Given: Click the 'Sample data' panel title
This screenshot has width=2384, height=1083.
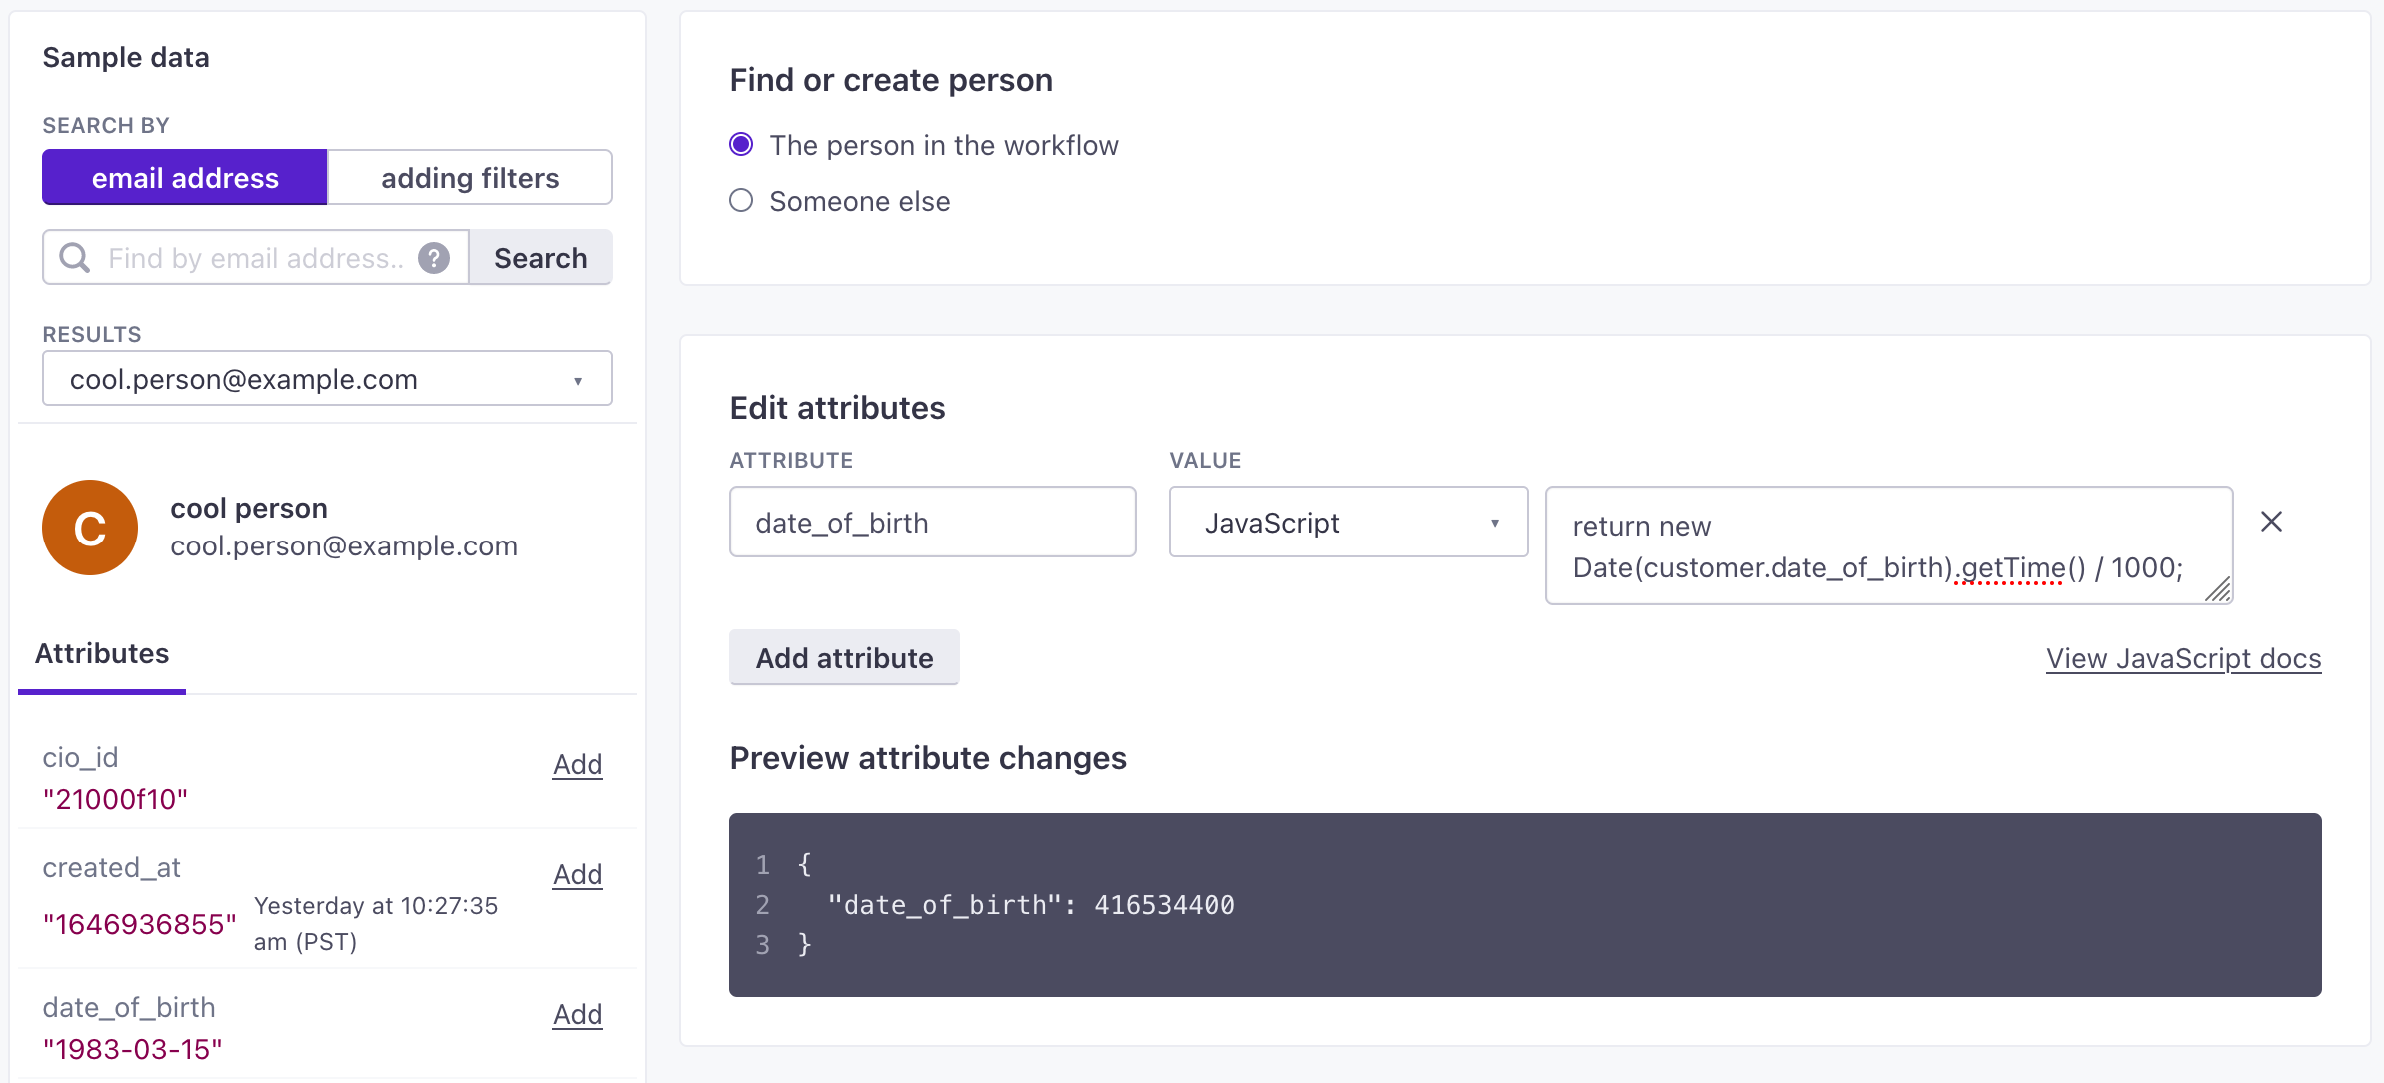Looking at the screenshot, I should coord(126,58).
